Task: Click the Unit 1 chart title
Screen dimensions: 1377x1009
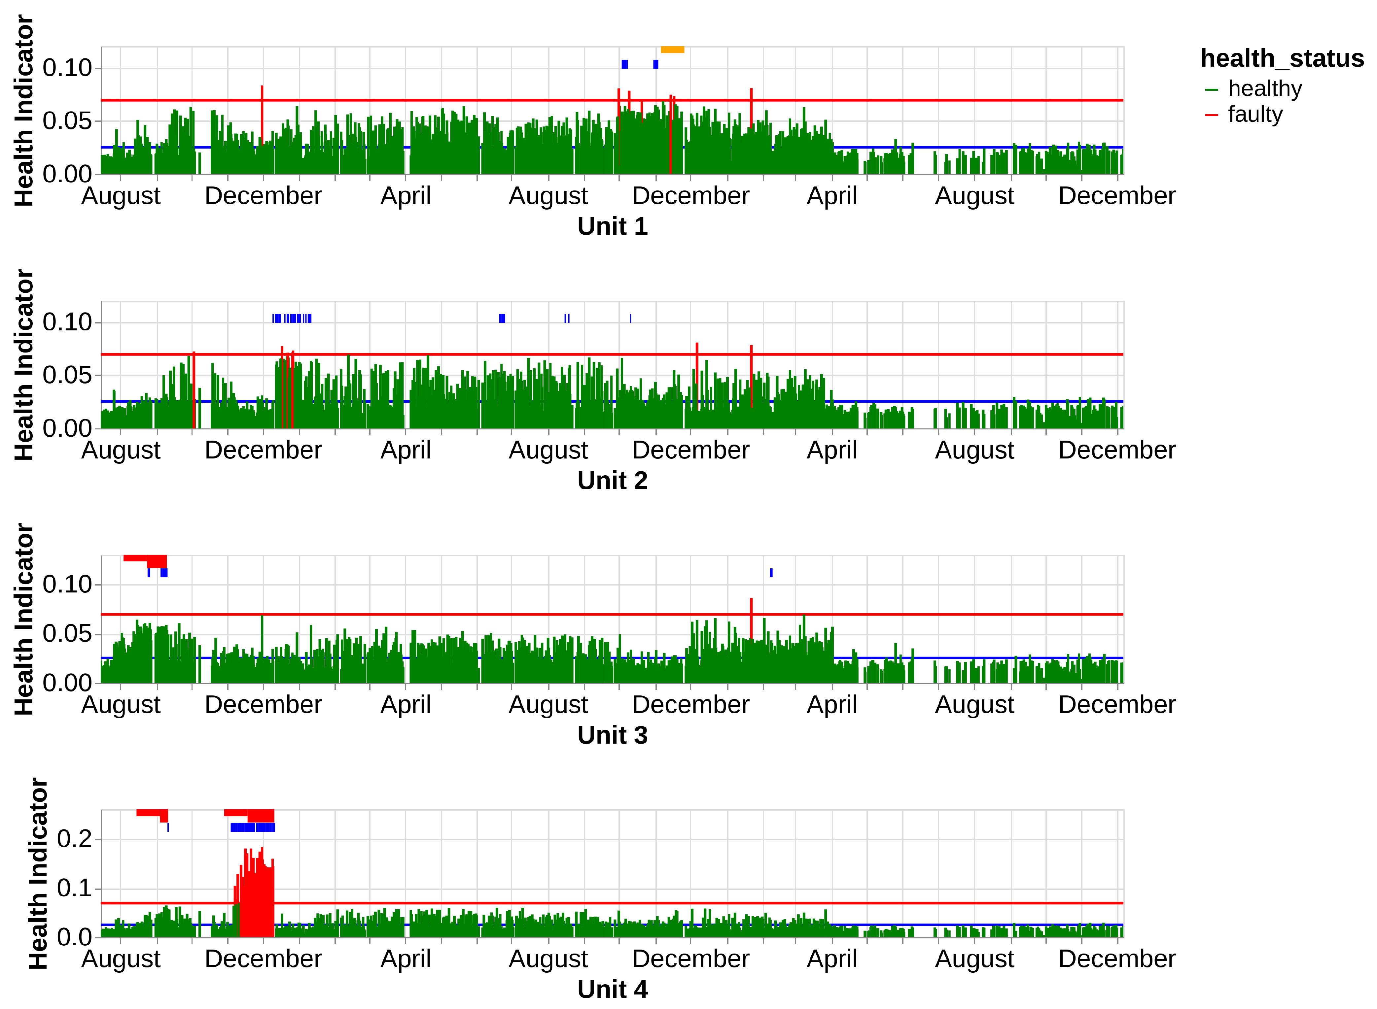Action: [612, 227]
